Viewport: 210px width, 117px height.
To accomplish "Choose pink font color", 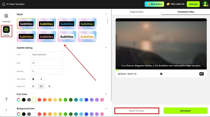I will click(102, 100).
